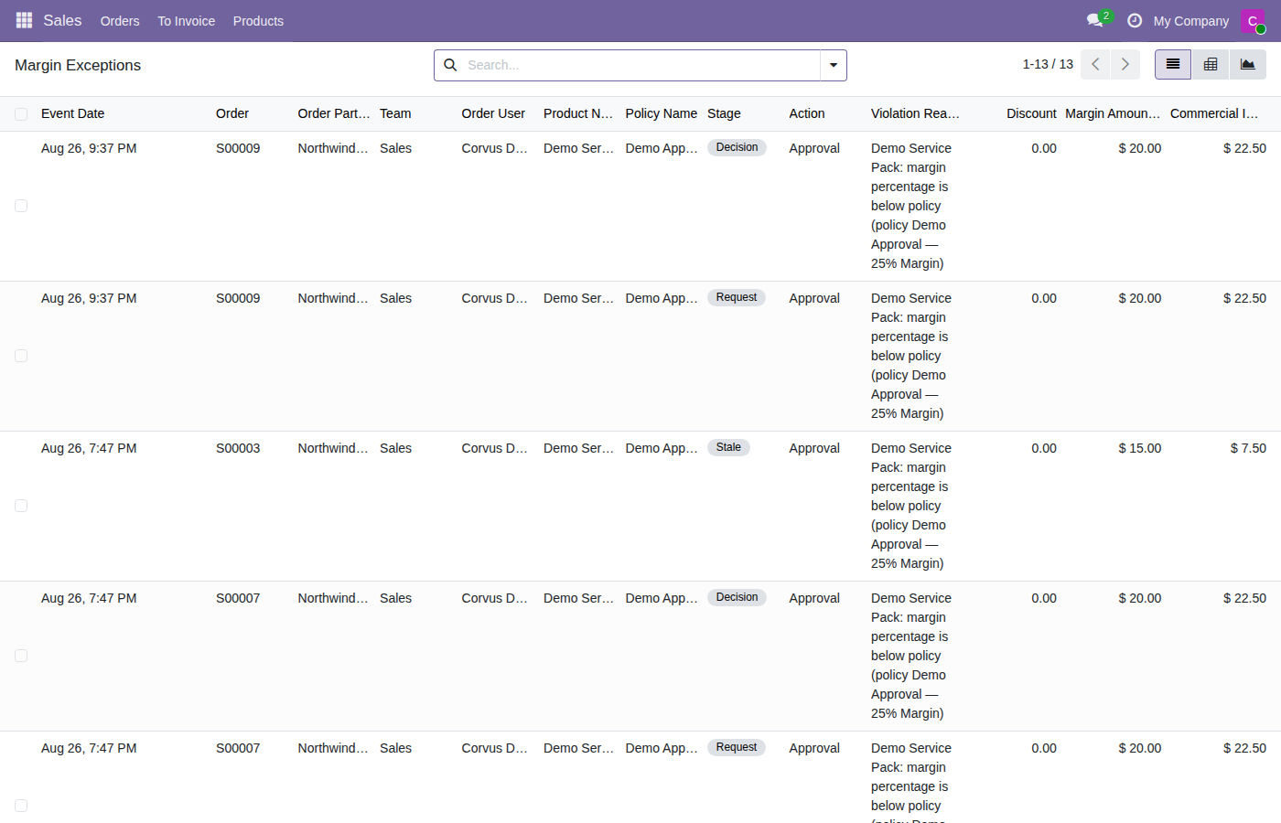Click the Stale stage badge
Screen dimensions: 1281x823
[728, 447]
